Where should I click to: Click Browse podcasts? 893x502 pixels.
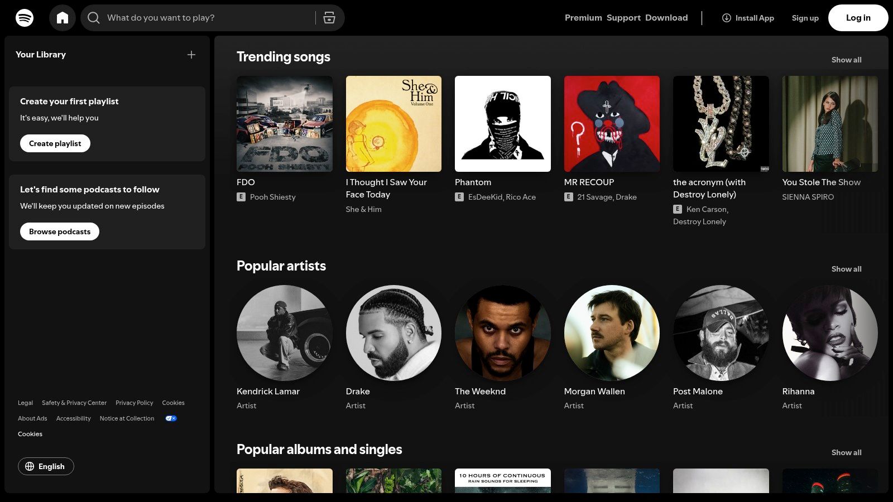tap(59, 231)
